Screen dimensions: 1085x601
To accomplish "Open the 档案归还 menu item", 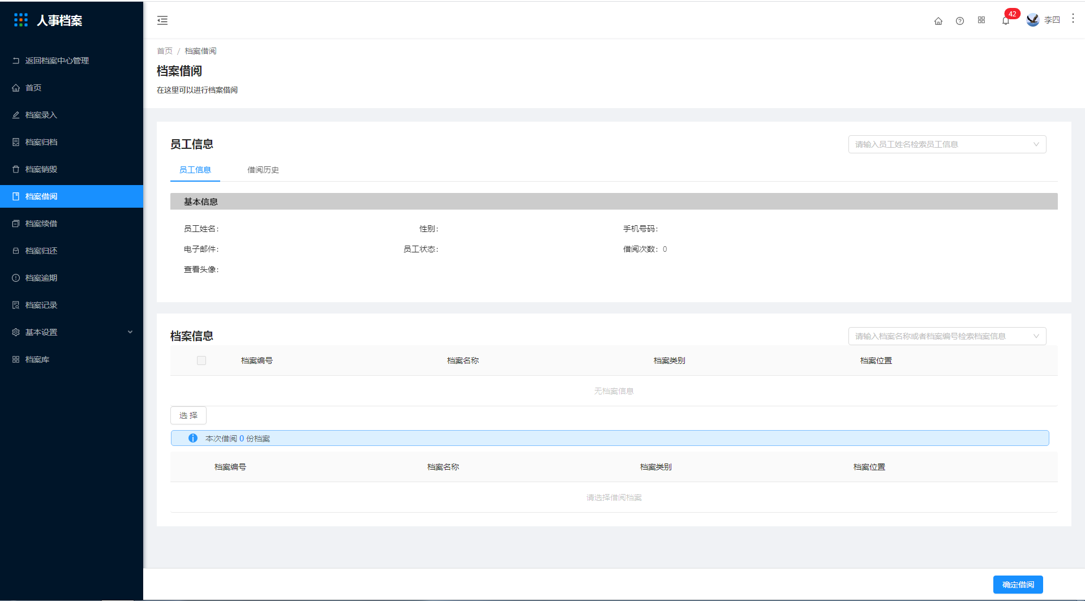I will coord(71,251).
